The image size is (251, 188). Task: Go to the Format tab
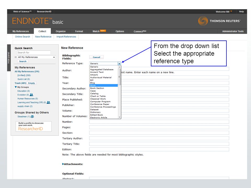coord(79,31)
